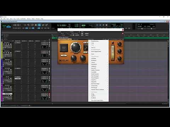This screenshot has width=170, height=127.
Task: Select the bottom entry of the preset menu
Action: [98, 101]
